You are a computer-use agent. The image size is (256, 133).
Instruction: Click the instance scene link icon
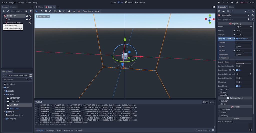click(8, 11)
